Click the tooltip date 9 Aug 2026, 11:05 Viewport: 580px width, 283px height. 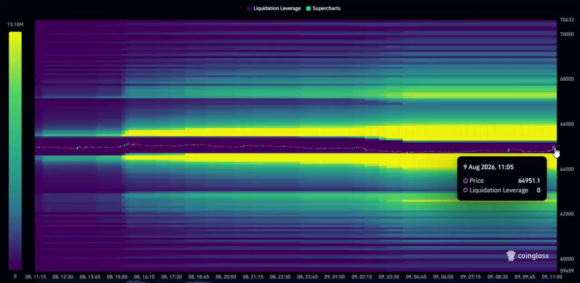pos(488,167)
